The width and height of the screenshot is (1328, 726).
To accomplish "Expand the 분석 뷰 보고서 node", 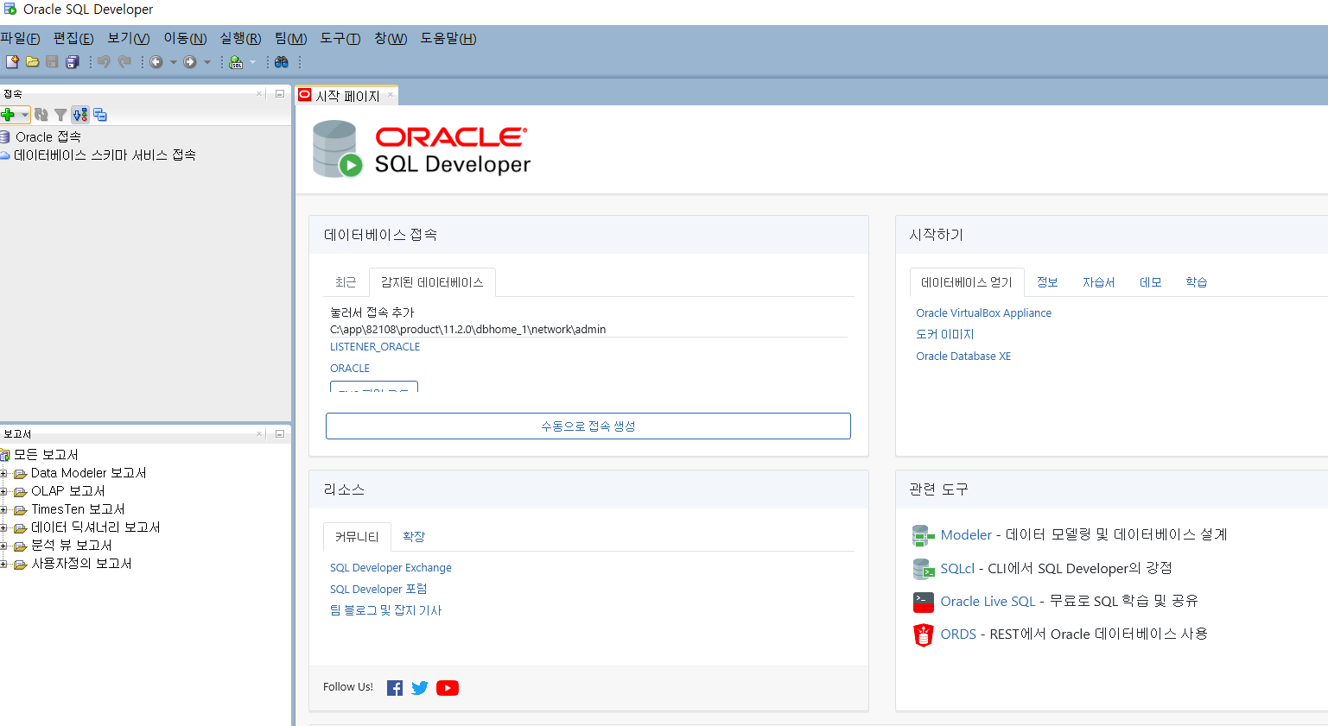I will pyautogui.click(x=3, y=546).
